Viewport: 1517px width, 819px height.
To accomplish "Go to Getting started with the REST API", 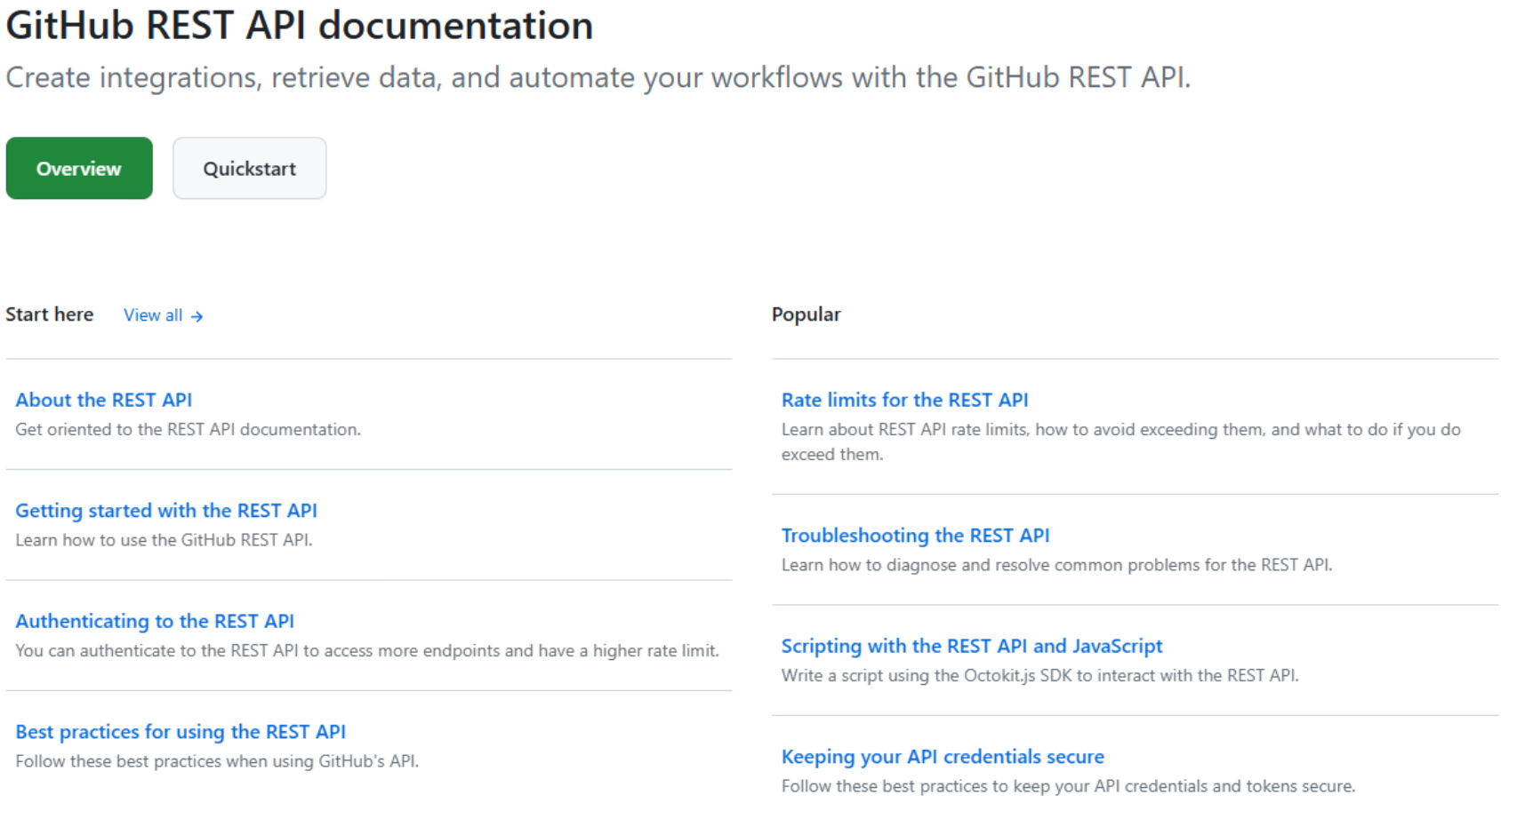I will tap(166, 511).
